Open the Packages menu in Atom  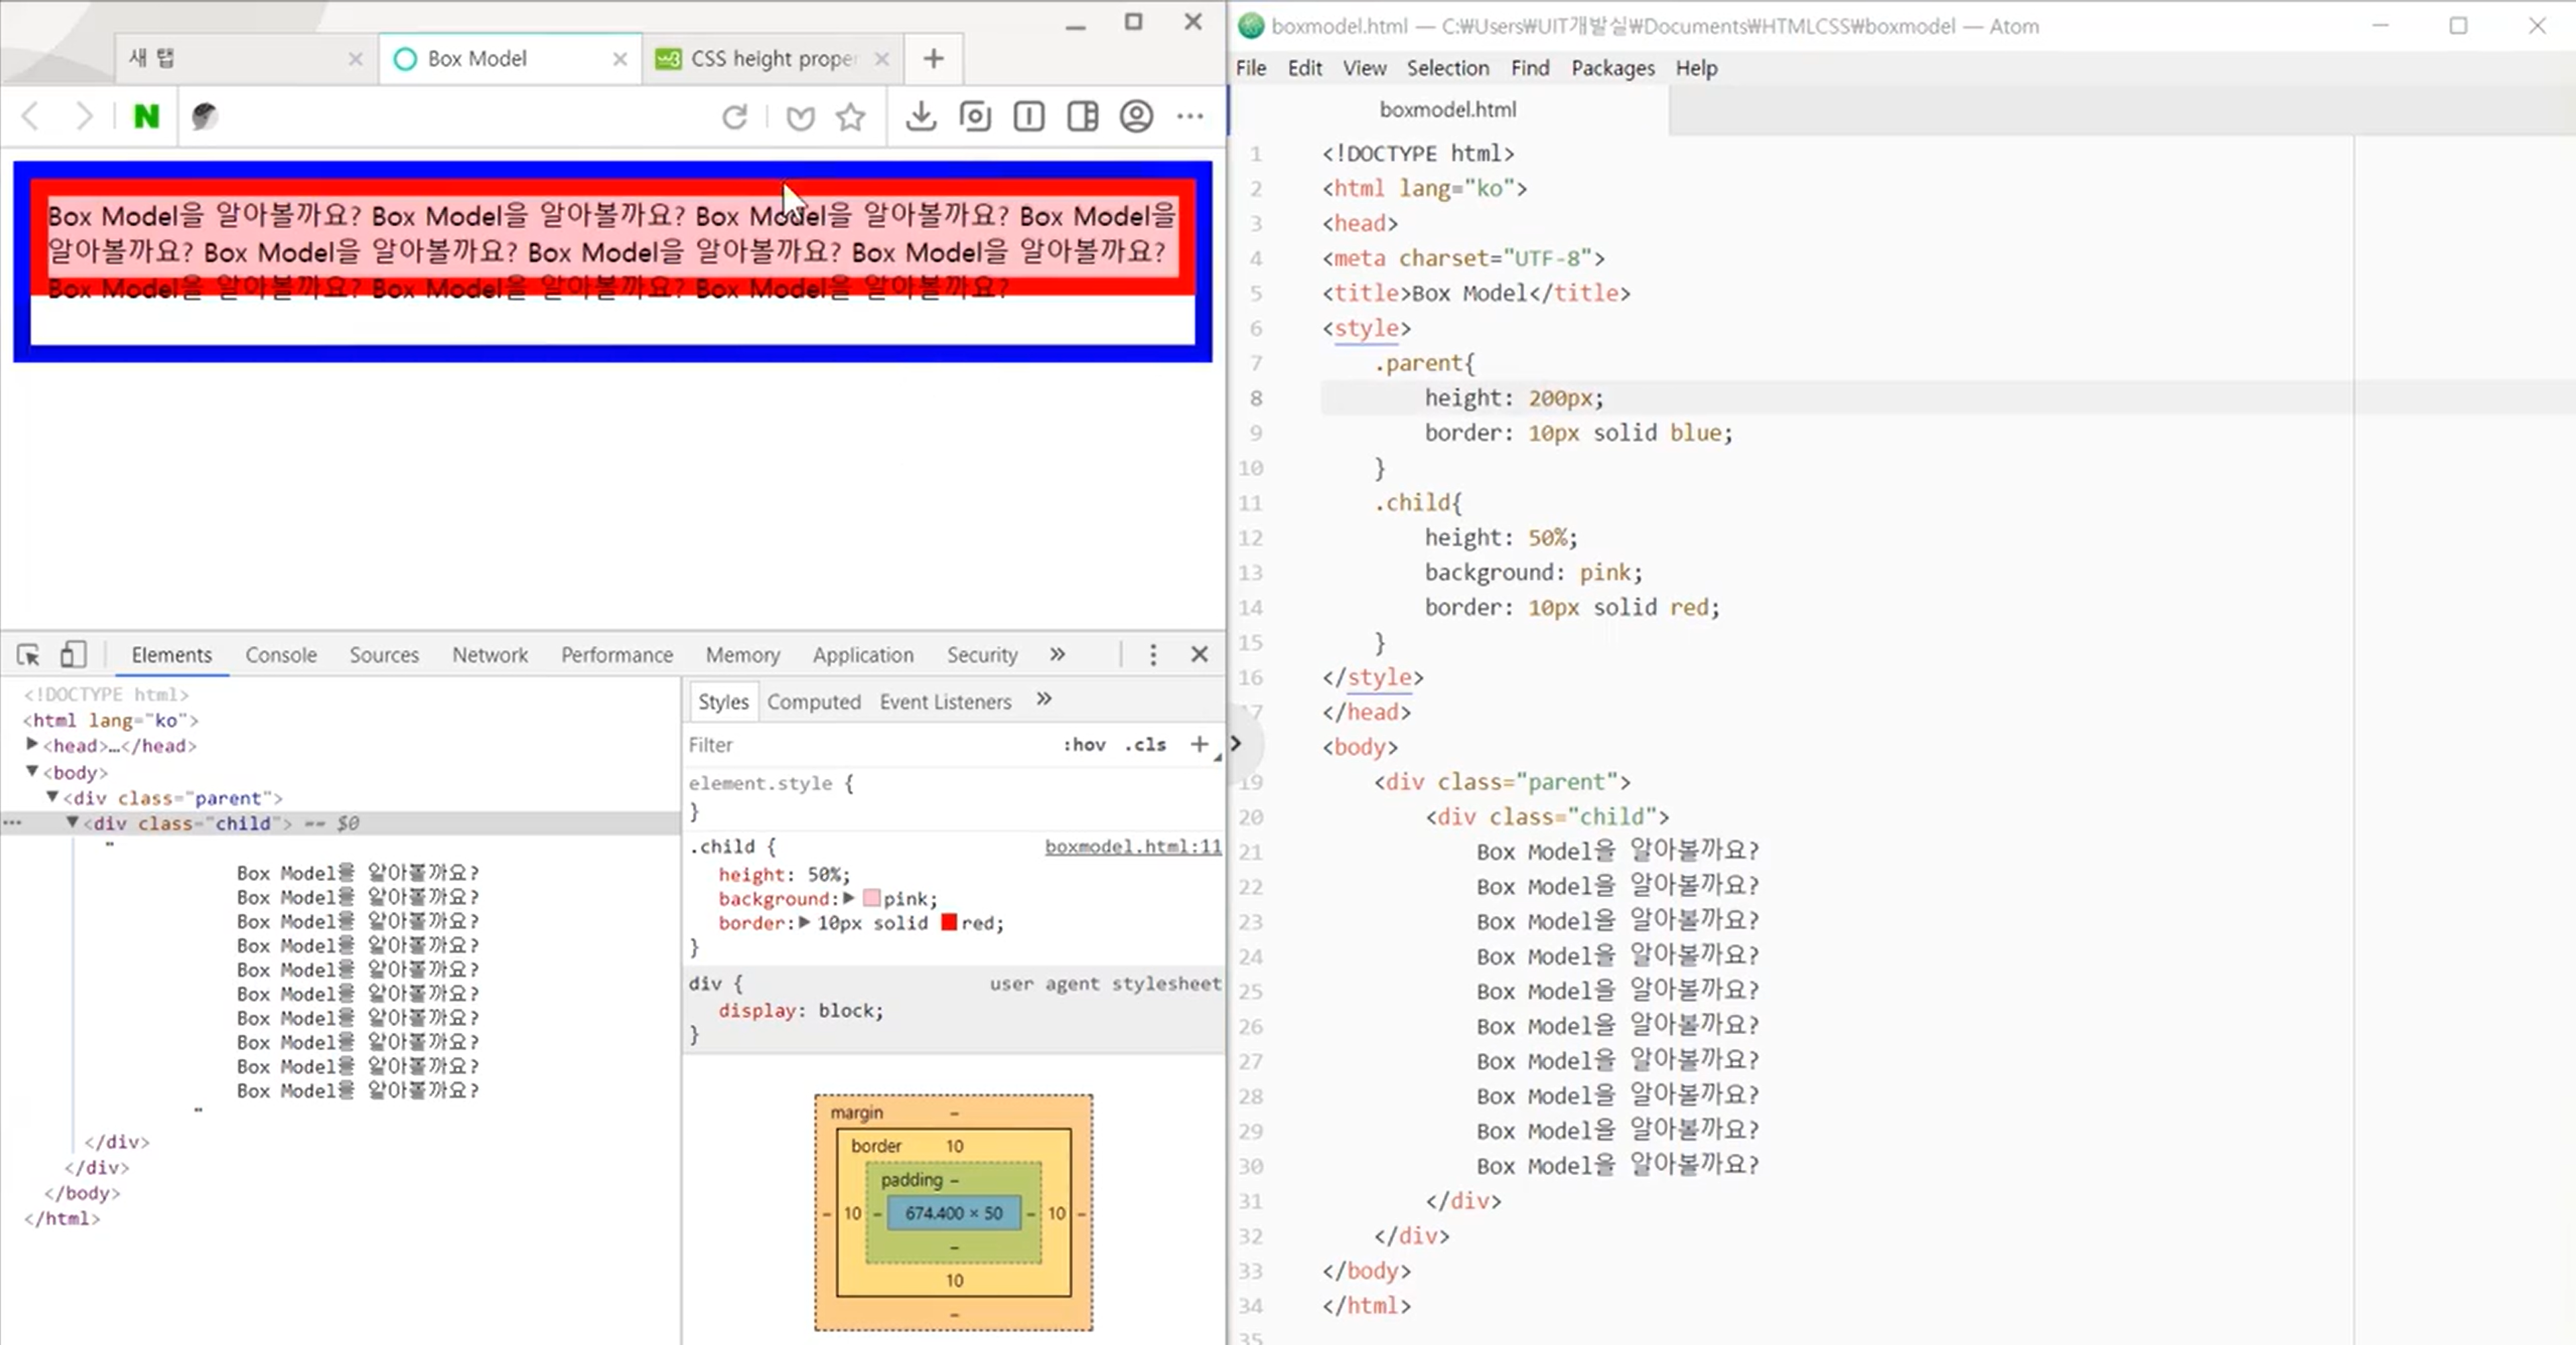(x=1612, y=68)
